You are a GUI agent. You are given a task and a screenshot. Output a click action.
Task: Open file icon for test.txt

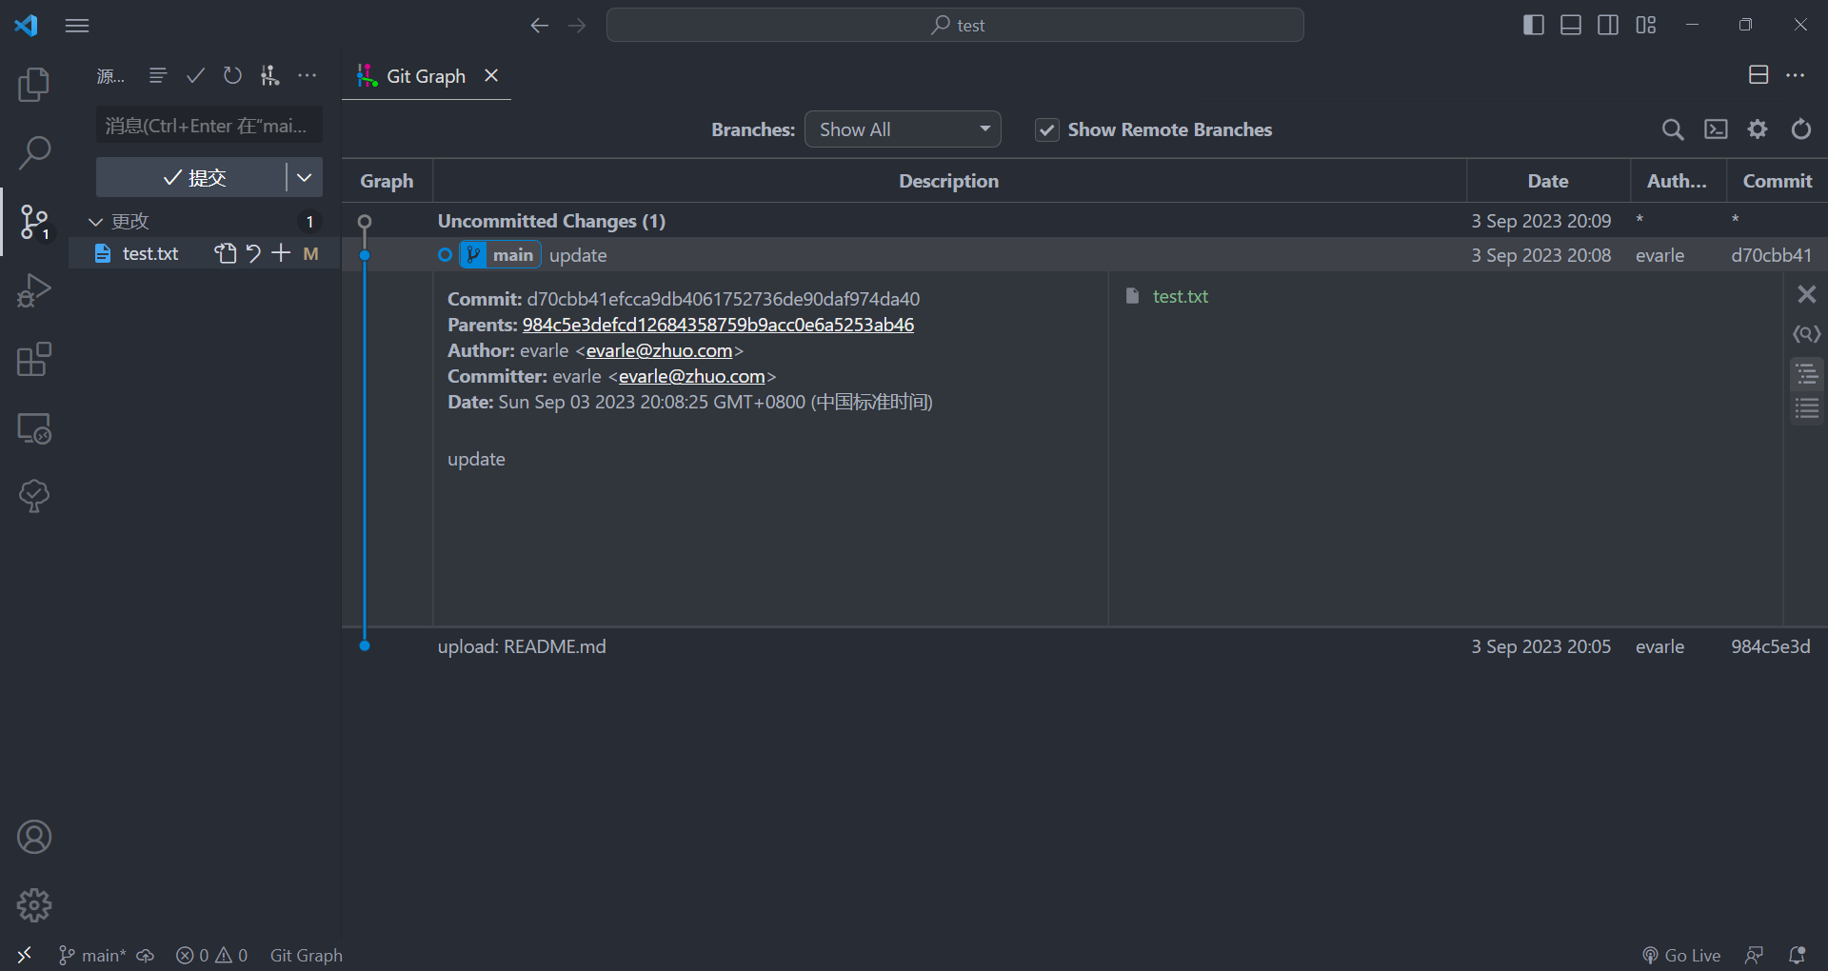click(x=225, y=253)
